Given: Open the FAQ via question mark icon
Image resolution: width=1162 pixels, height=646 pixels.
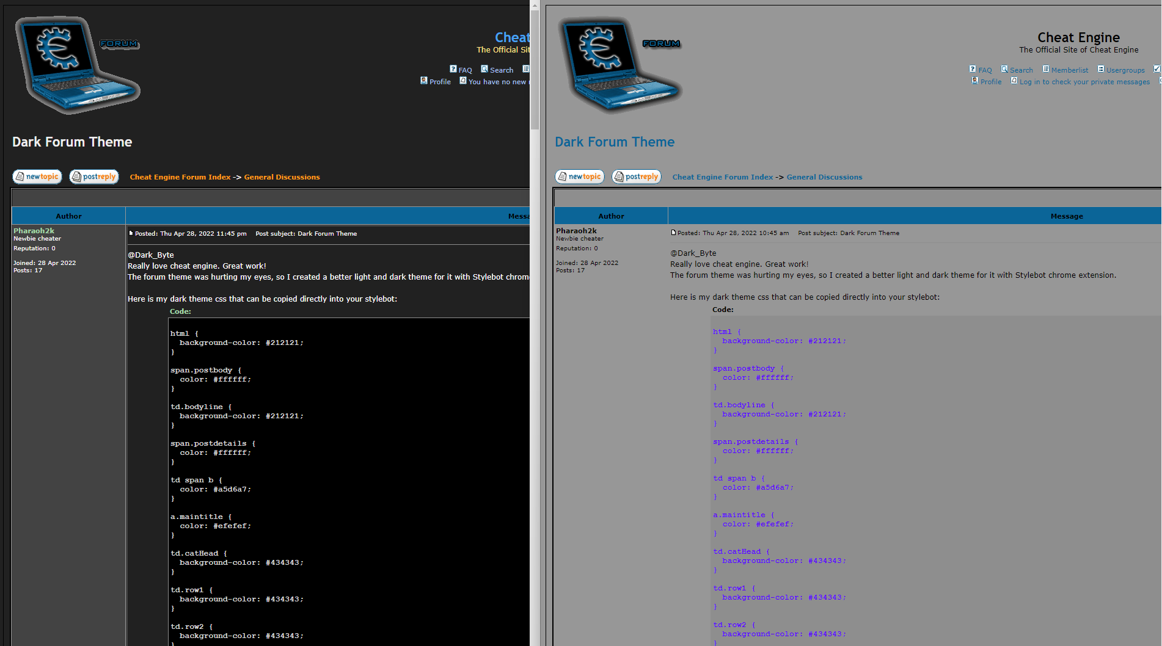Looking at the screenshot, I should point(973,70).
